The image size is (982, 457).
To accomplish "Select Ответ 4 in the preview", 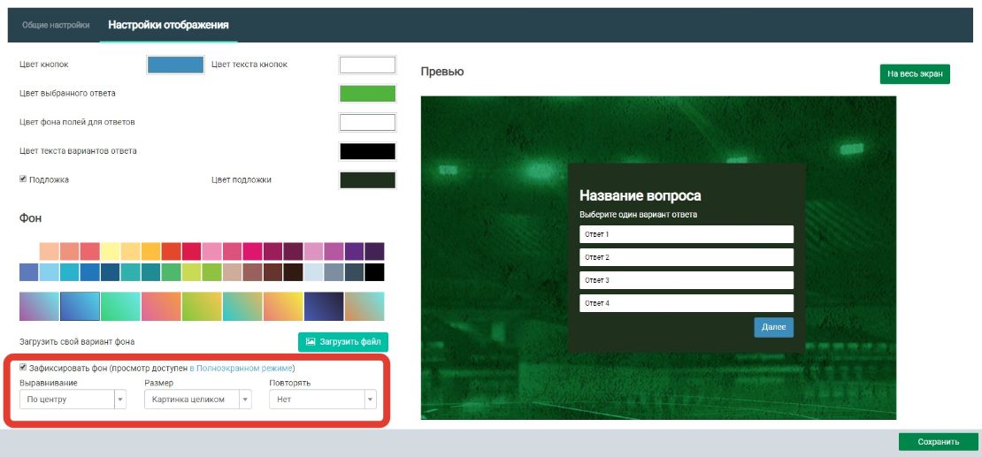I will (x=687, y=303).
